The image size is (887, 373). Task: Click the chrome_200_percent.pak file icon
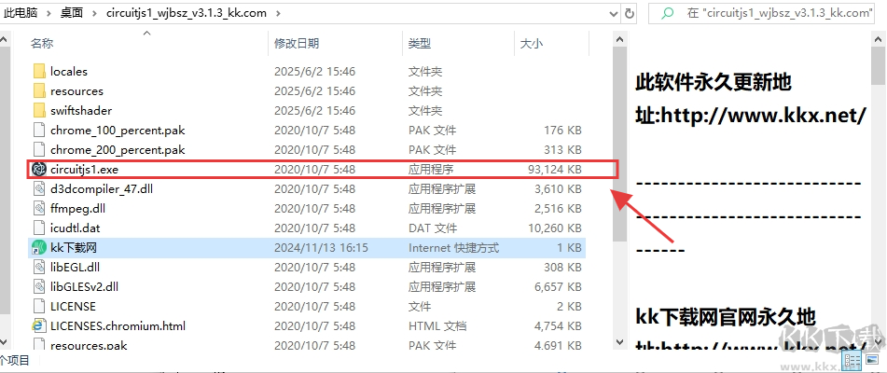coord(39,150)
